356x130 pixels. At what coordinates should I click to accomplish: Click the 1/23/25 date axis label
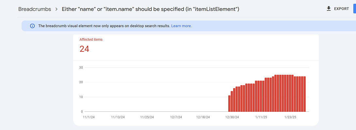coord(290,117)
